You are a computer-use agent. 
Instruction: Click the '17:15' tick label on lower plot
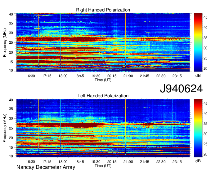[x=47, y=162]
